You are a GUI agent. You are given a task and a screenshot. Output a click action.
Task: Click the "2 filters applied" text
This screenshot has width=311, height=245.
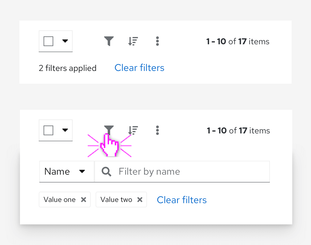click(67, 68)
